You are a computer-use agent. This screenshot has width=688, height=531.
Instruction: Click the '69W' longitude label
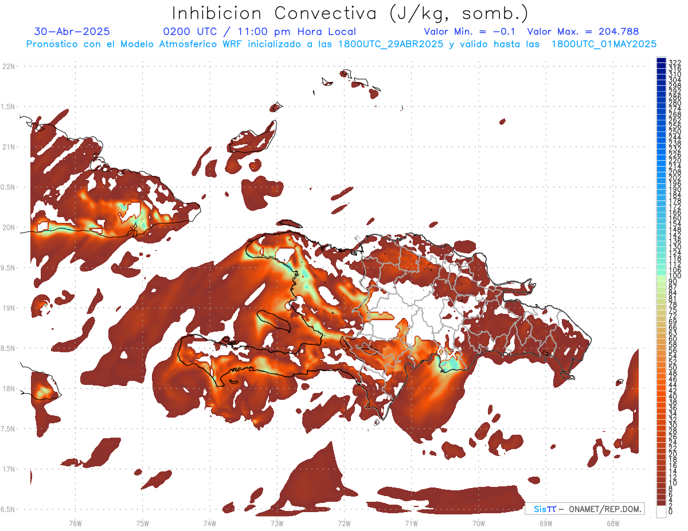pyautogui.click(x=545, y=523)
